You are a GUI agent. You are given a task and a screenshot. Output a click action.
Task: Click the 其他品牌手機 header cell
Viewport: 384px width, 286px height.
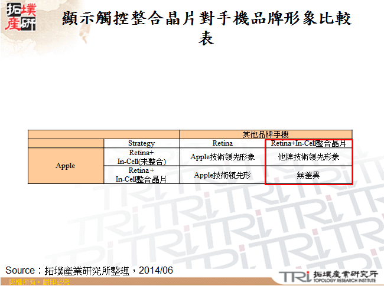(x=266, y=134)
